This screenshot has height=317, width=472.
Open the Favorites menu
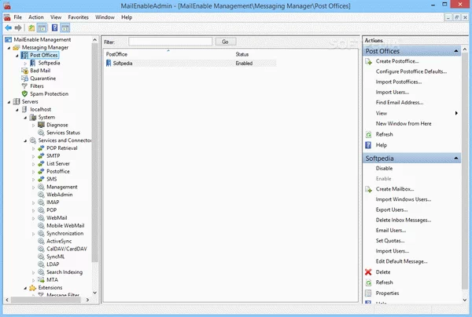coord(78,17)
